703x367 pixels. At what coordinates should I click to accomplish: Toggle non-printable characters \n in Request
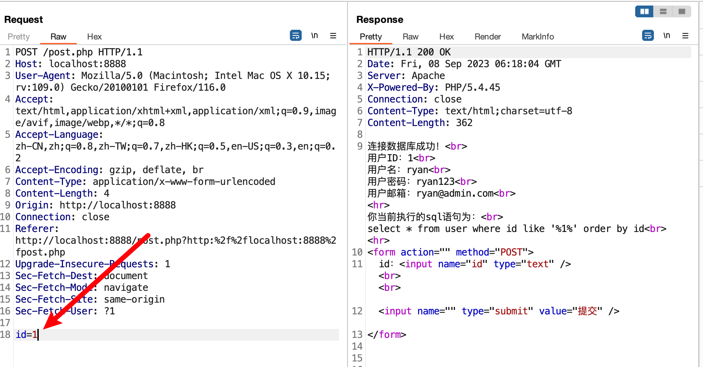click(x=314, y=35)
